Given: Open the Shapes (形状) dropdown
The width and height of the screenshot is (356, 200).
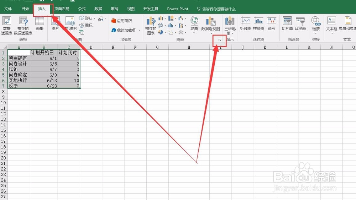Looking at the screenshot, I should pos(88,18).
